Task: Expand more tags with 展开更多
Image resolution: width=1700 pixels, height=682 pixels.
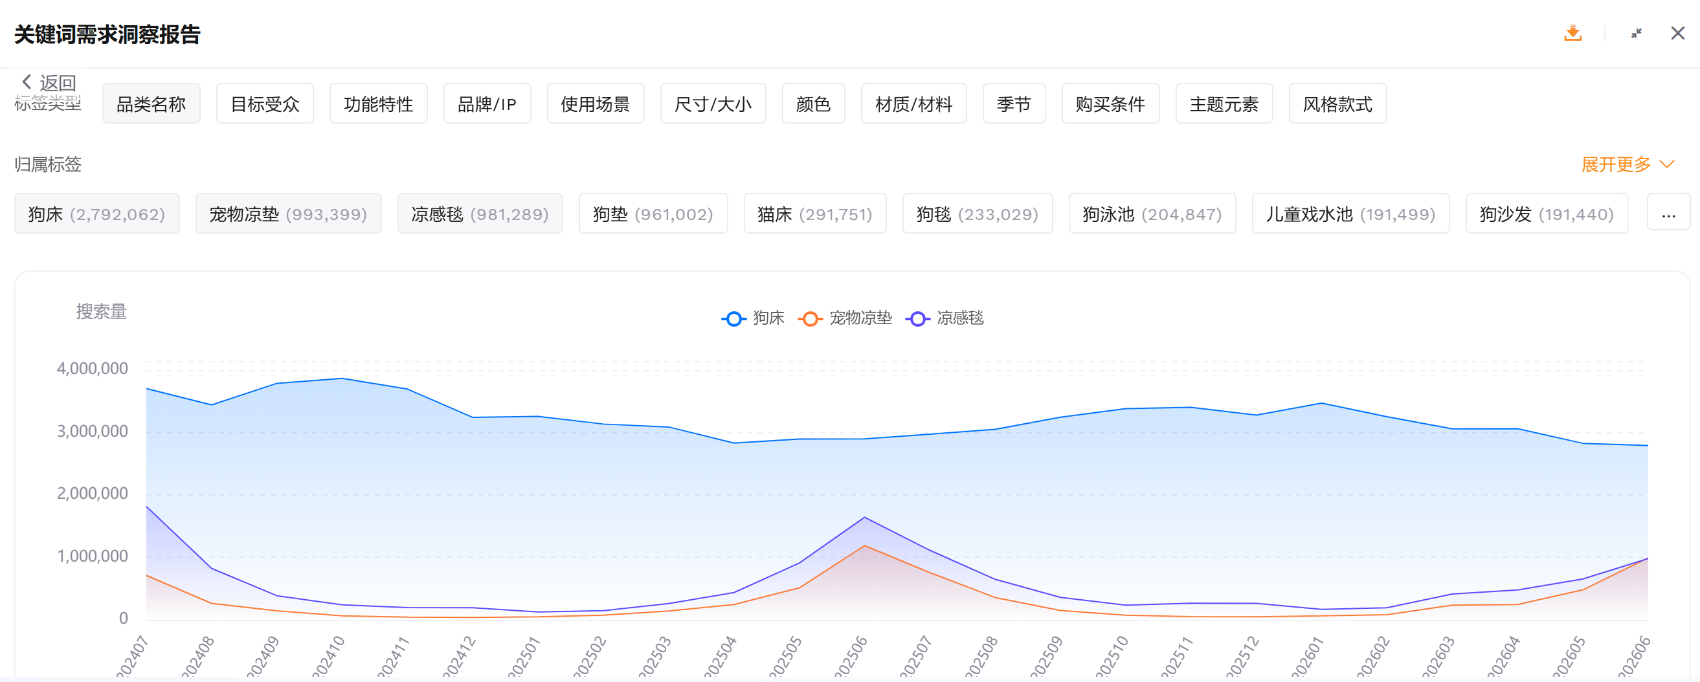Action: (x=1627, y=164)
